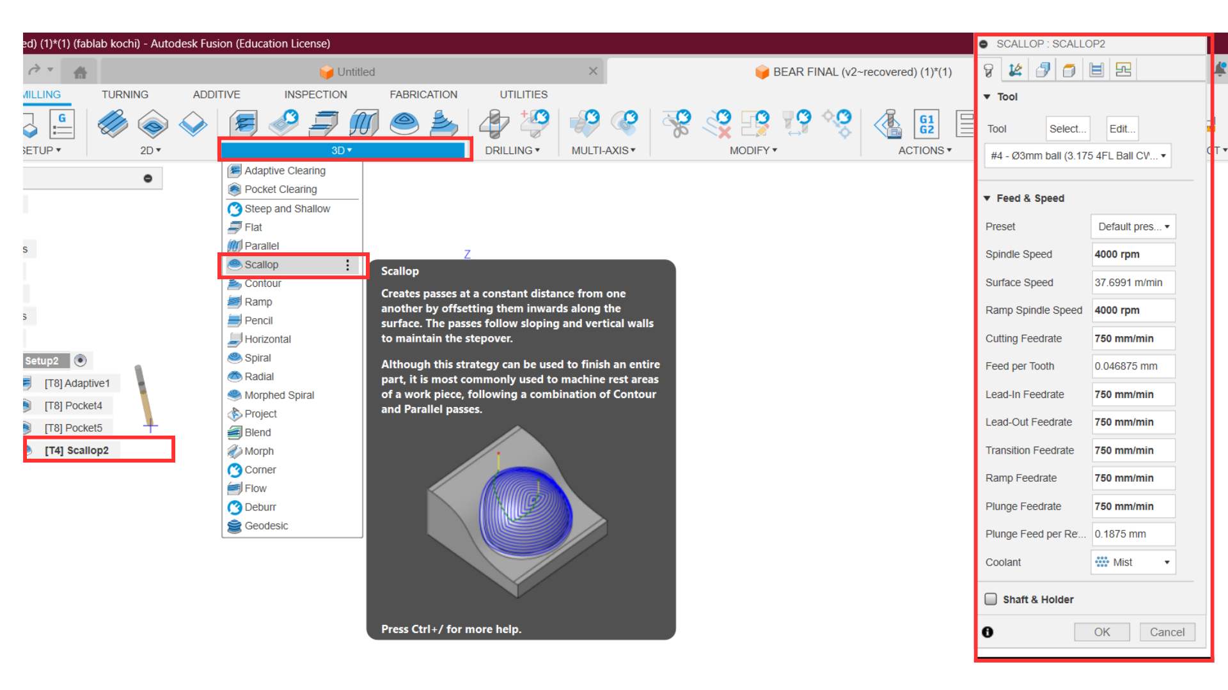Click the Spindle Speed input field
Viewport: 1228px width, 690px height.
(1133, 254)
